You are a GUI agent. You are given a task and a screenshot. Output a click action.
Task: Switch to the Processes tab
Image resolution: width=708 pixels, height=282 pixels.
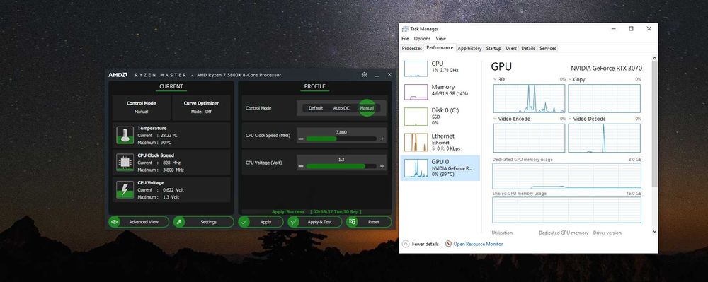tap(412, 48)
